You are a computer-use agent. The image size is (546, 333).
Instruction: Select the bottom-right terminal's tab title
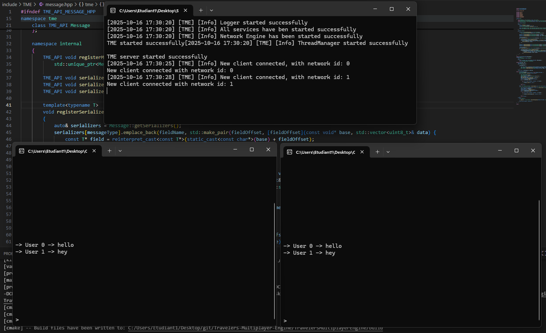tap(325, 152)
